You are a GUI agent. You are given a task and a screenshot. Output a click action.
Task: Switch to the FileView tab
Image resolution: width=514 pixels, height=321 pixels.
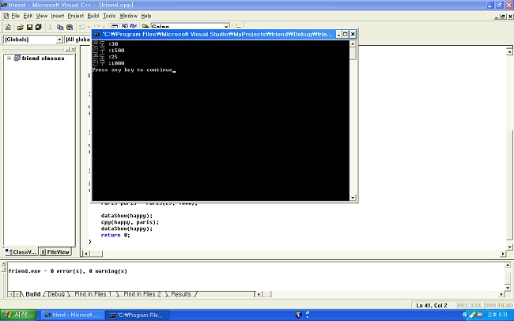click(57, 251)
